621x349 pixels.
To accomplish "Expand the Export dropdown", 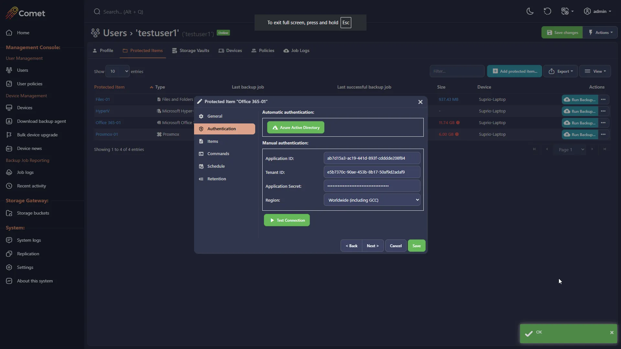I will [561, 71].
